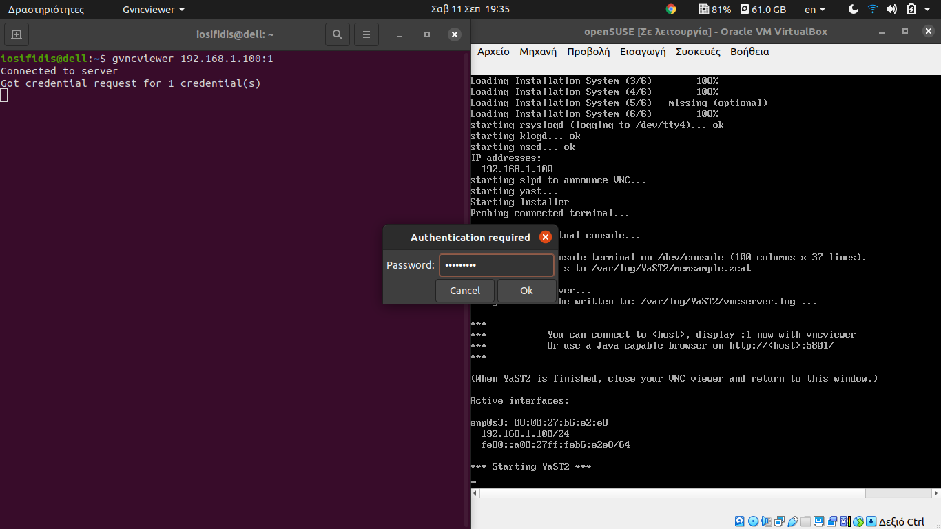Click the Chrome icon in the top panel
Image resolution: width=941 pixels, height=529 pixels.
(x=671, y=10)
